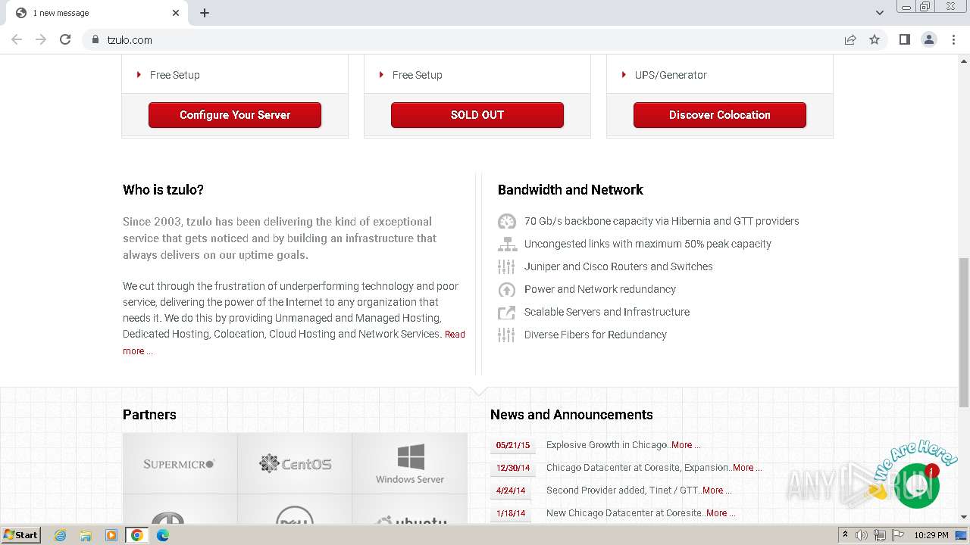Click the browser forward arrow
Screen dimensions: 970x545
(x=41, y=39)
